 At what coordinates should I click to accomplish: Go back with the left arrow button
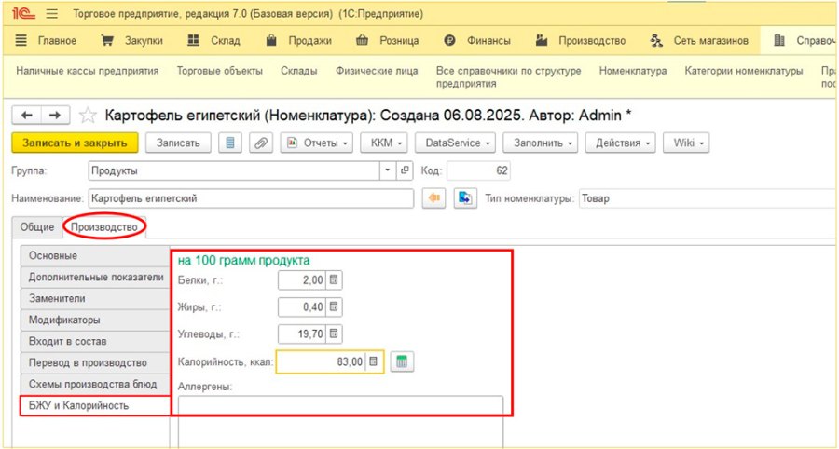point(27,115)
